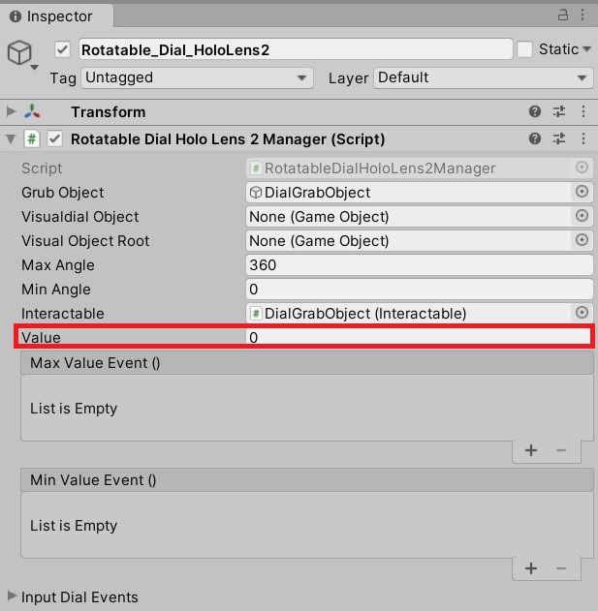Open the object picker for Interactable
The width and height of the screenshot is (598, 611).
click(582, 313)
